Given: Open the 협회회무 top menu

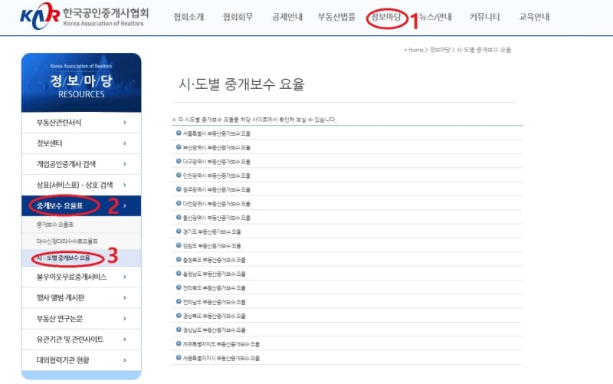Looking at the screenshot, I should point(238,17).
